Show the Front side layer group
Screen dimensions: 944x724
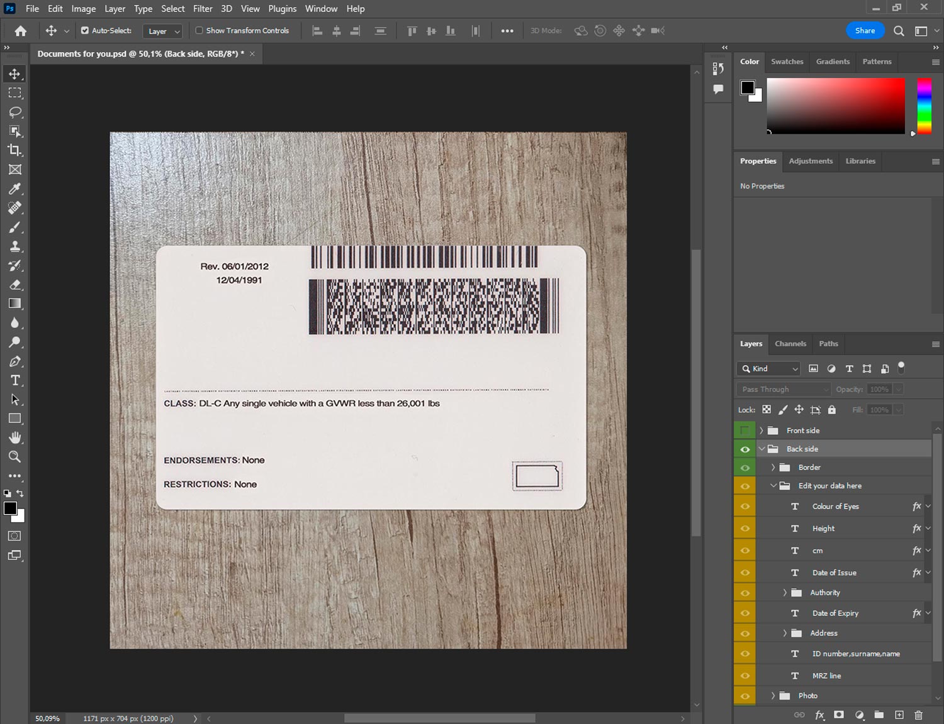[x=745, y=431]
